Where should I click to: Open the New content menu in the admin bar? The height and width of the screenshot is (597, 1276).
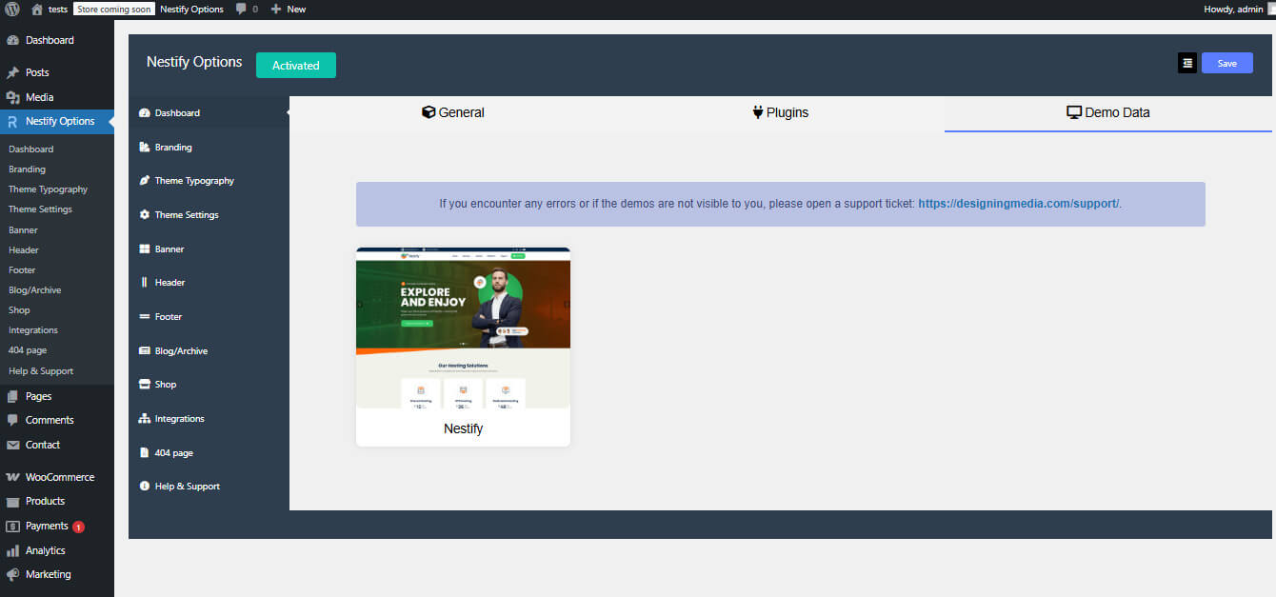289,9
